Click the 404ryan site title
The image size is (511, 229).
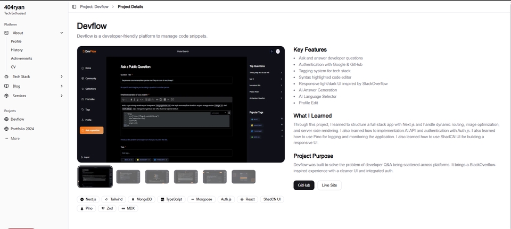[14, 7]
